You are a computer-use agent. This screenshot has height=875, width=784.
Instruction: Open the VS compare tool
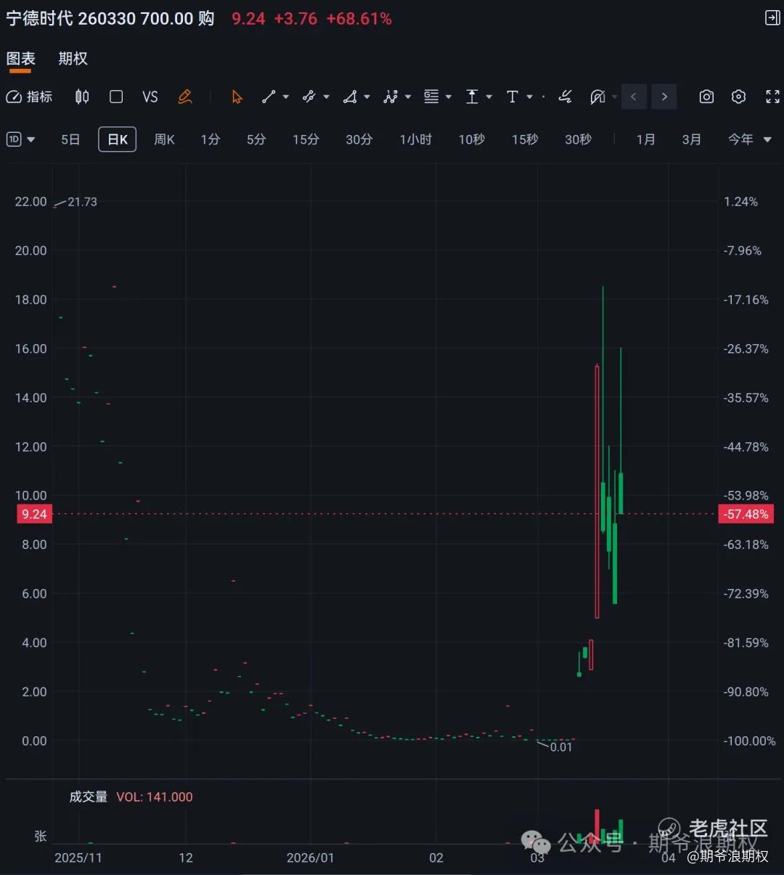(x=150, y=97)
